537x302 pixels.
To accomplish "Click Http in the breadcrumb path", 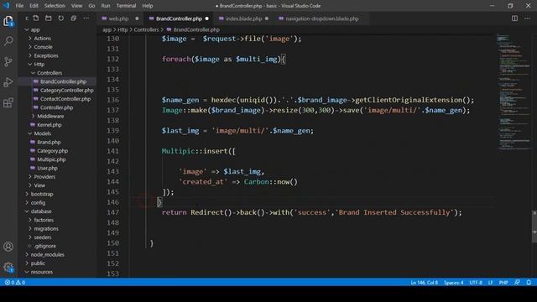I will 123,30.
